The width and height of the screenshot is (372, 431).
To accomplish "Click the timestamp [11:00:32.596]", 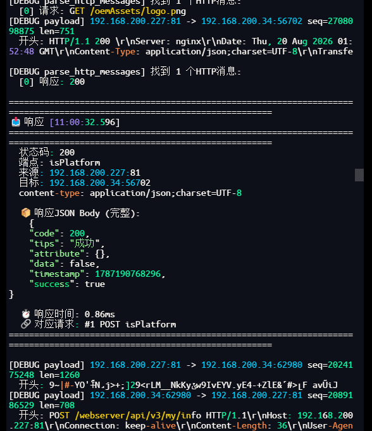I will pyautogui.click(x=85, y=123).
